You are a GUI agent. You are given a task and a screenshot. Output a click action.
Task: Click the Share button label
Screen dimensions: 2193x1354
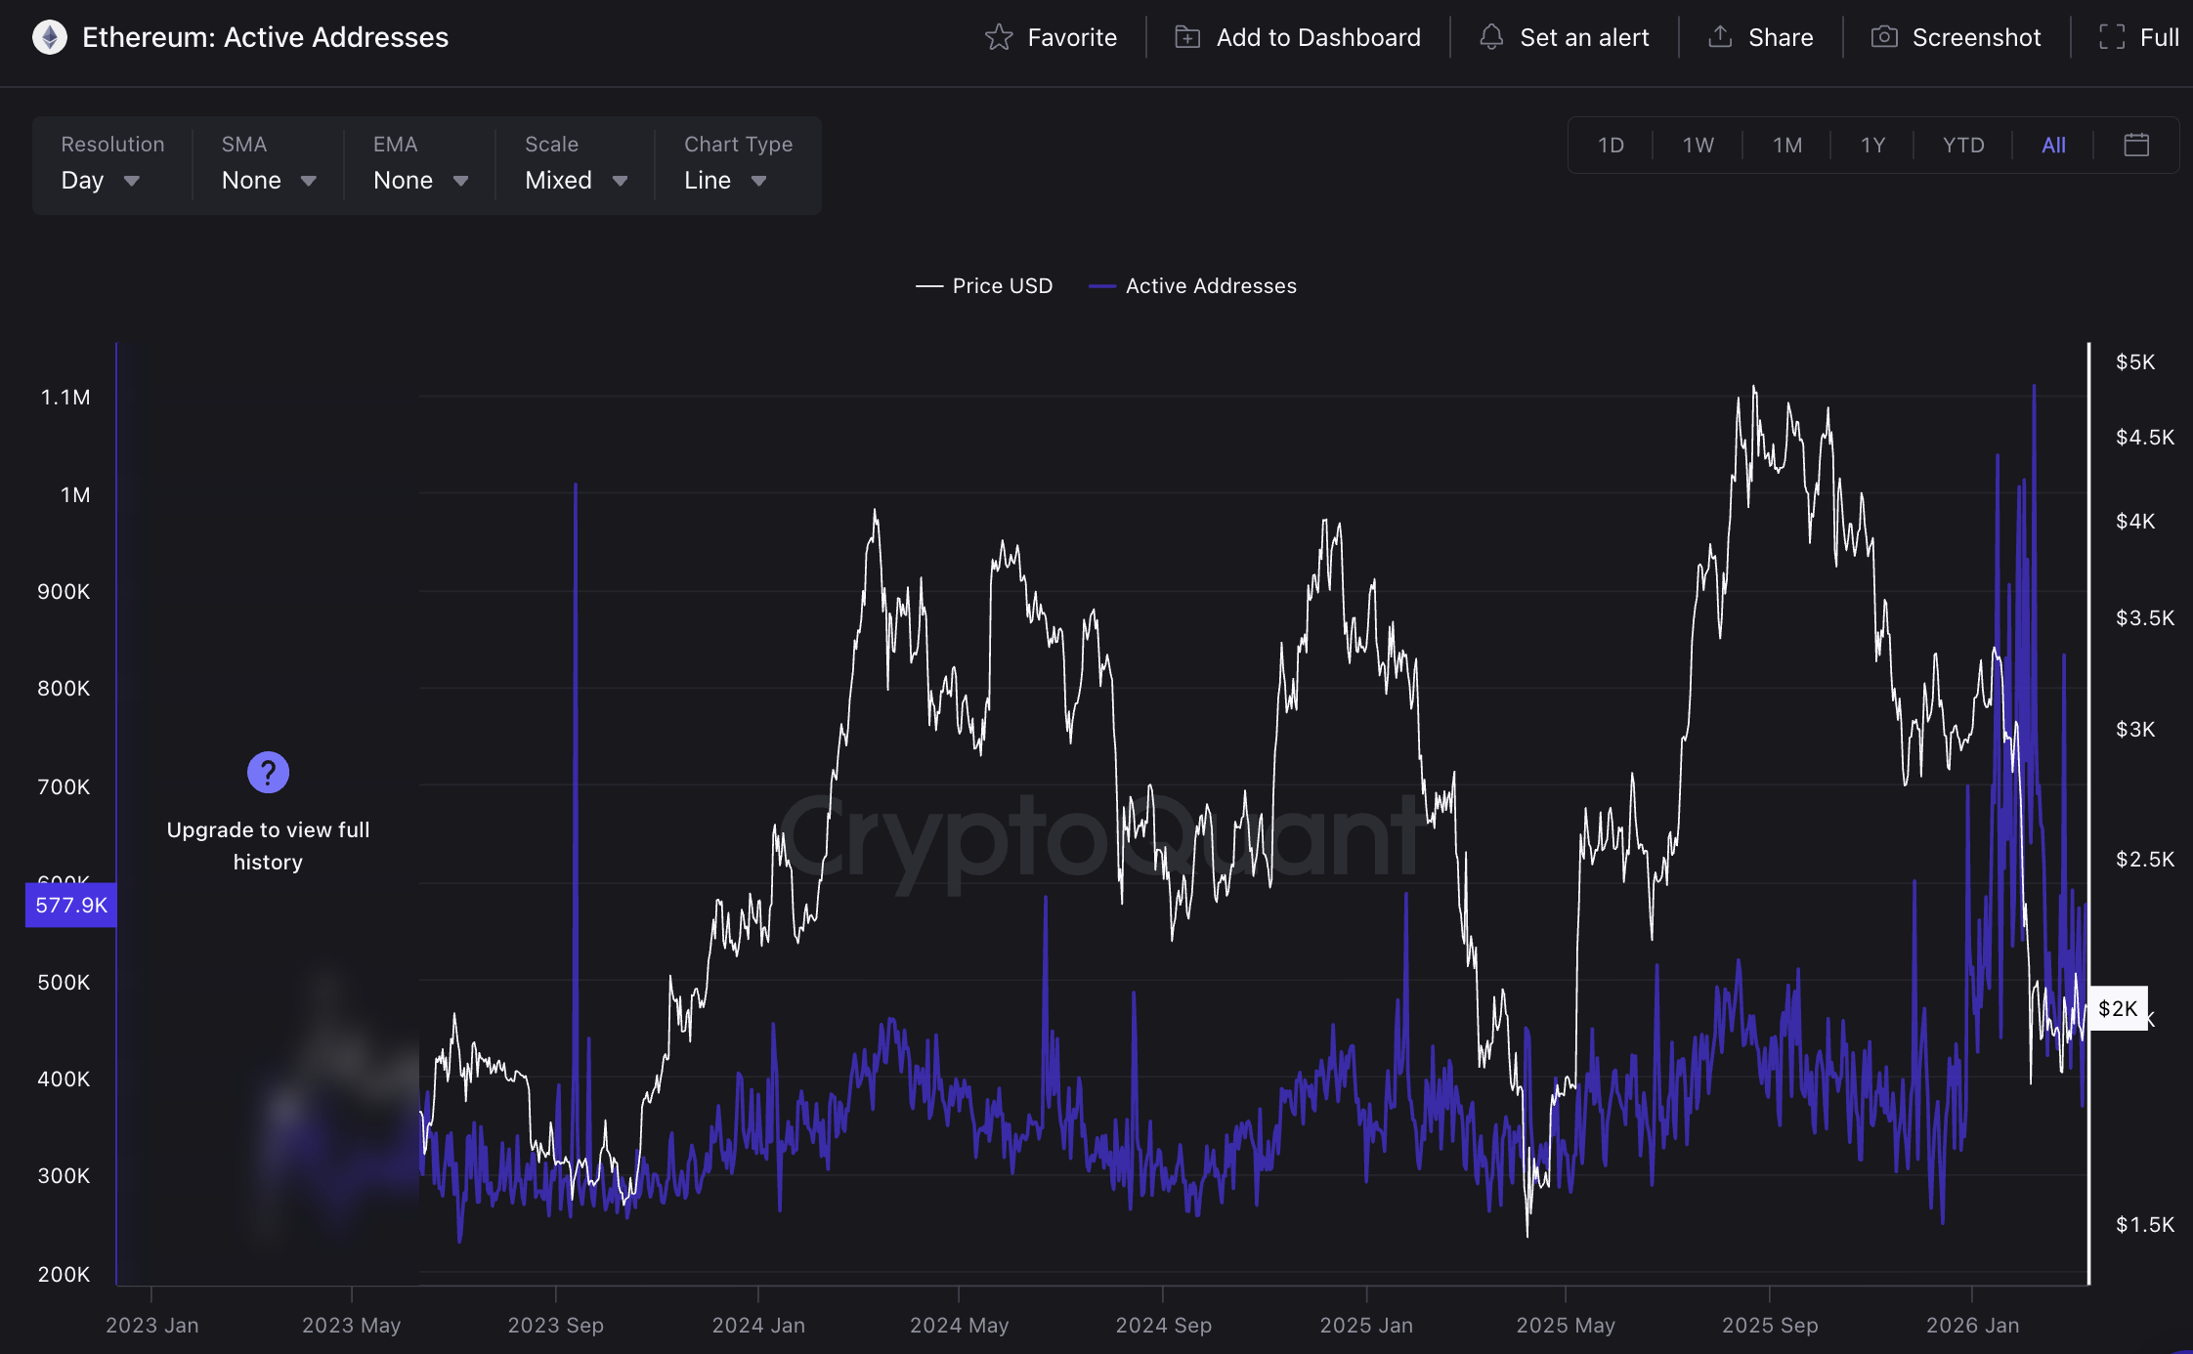tap(1781, 37)
